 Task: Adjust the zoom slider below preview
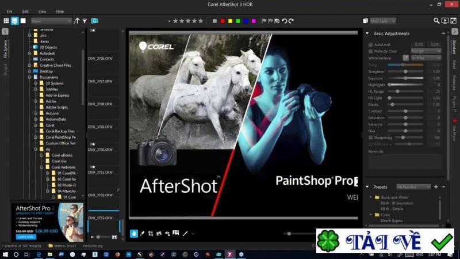289,234
